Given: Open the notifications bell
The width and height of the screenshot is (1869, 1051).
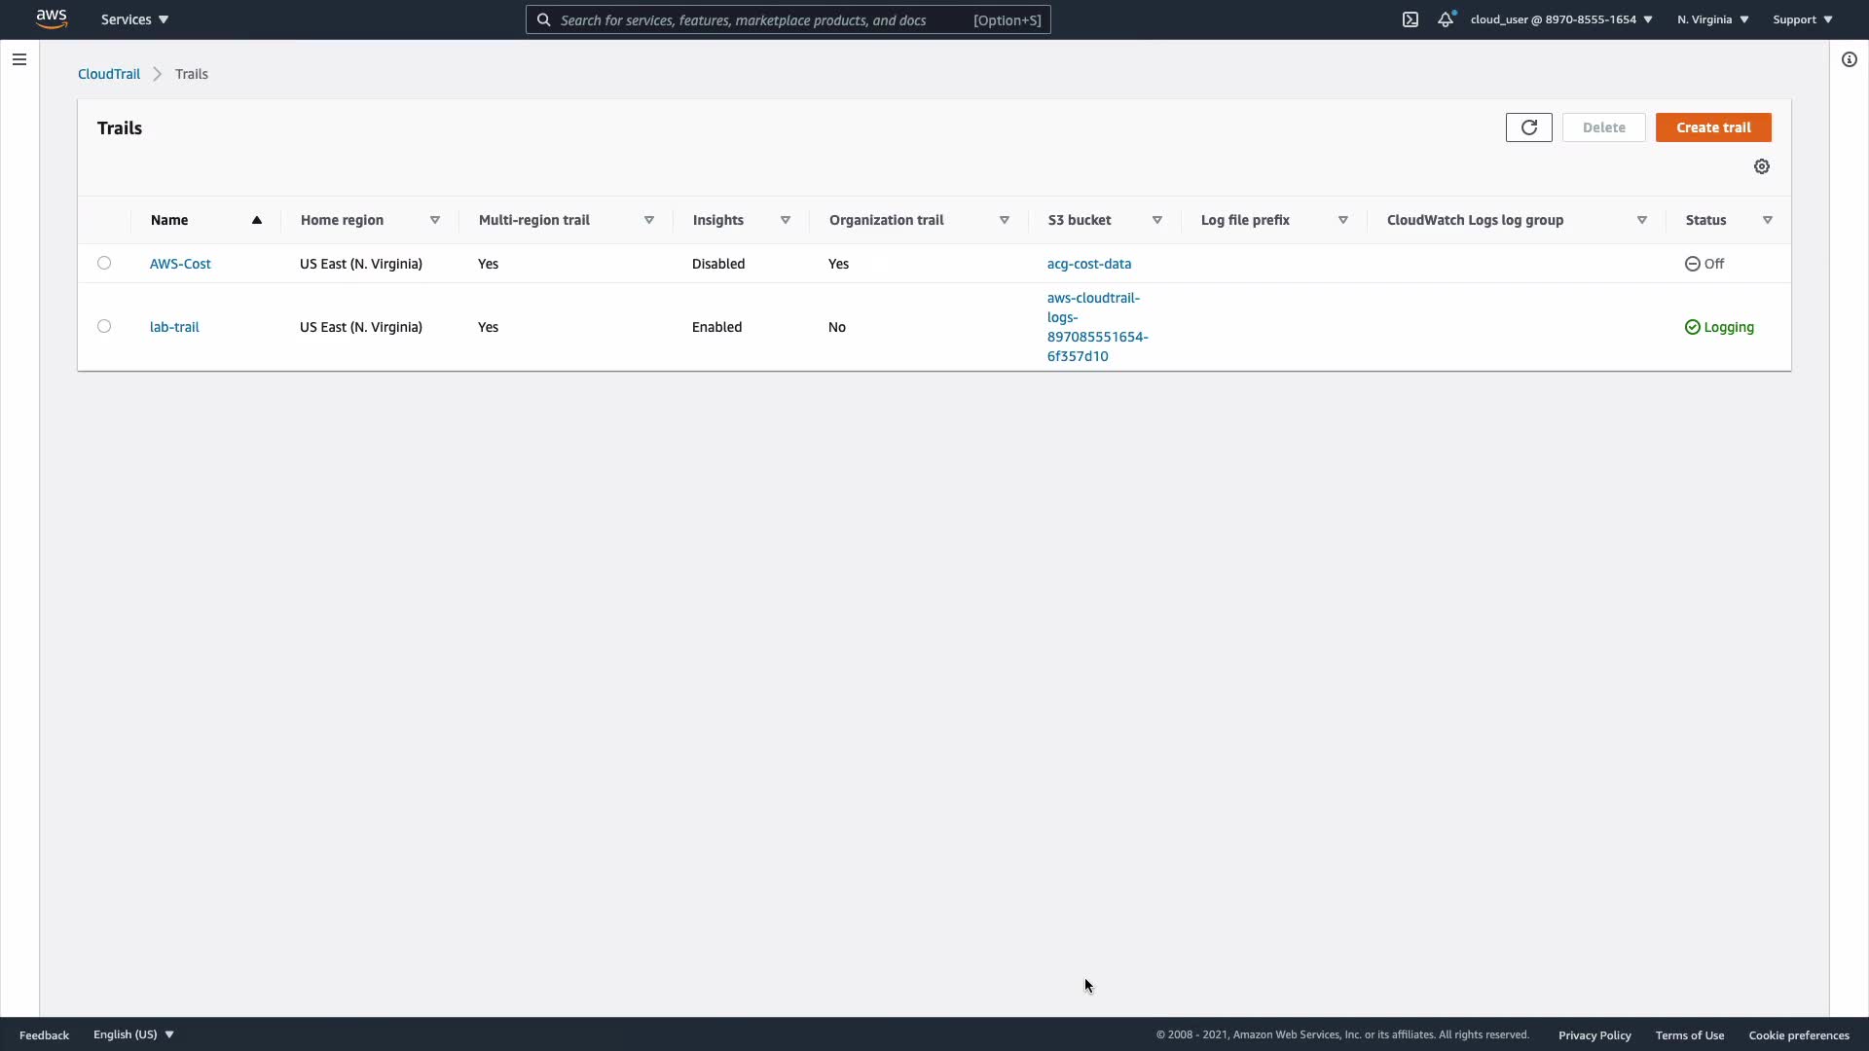Looking at the screenshot, I should (1446, 19).
